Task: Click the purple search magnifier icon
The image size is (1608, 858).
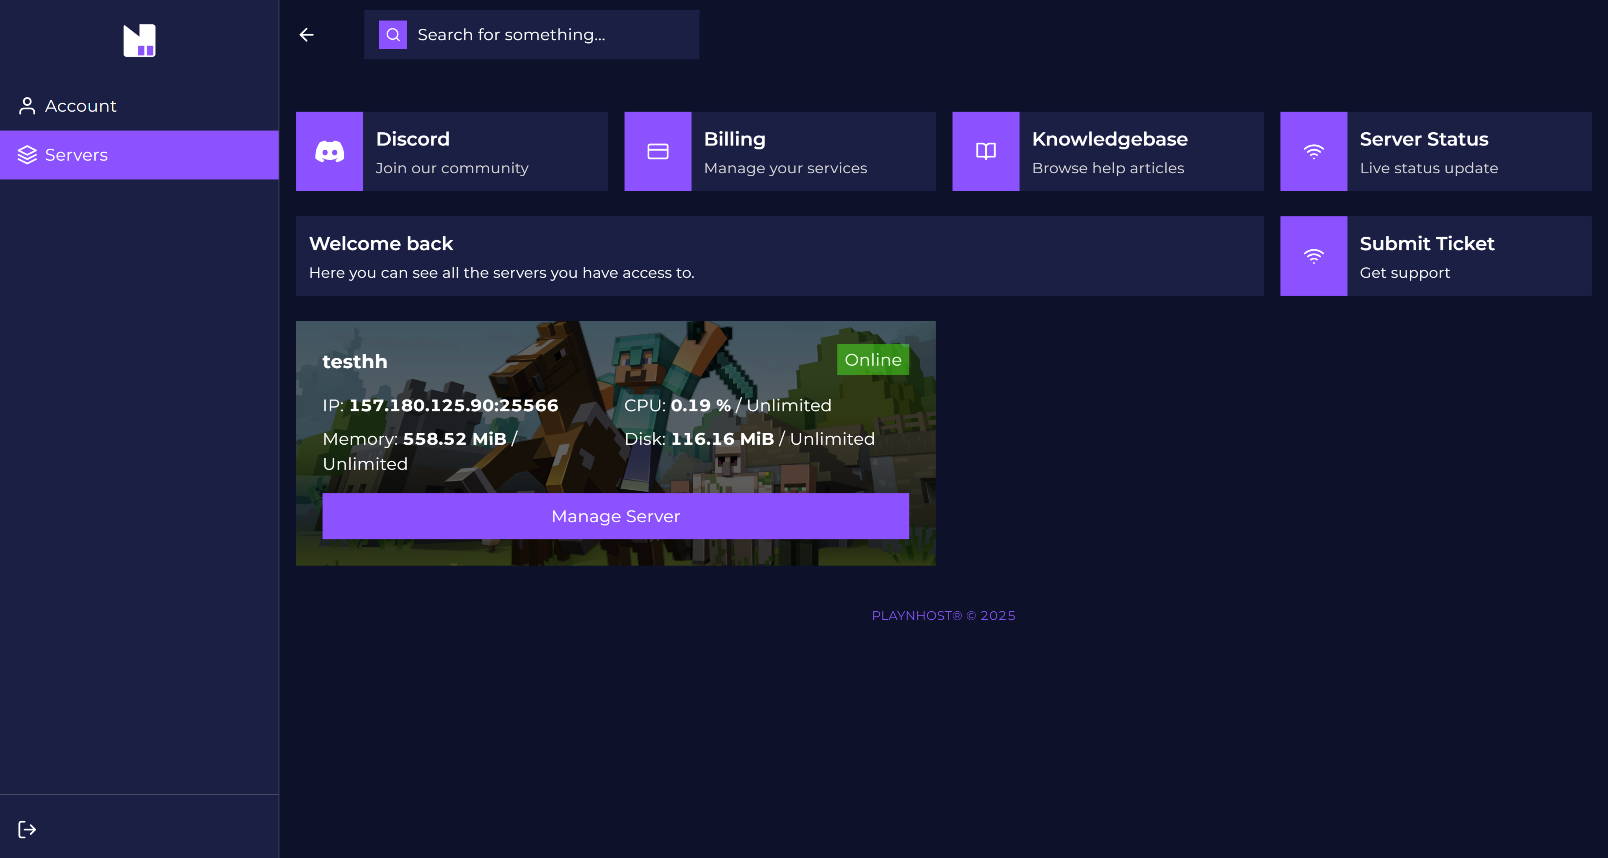Action: point(393,35)
